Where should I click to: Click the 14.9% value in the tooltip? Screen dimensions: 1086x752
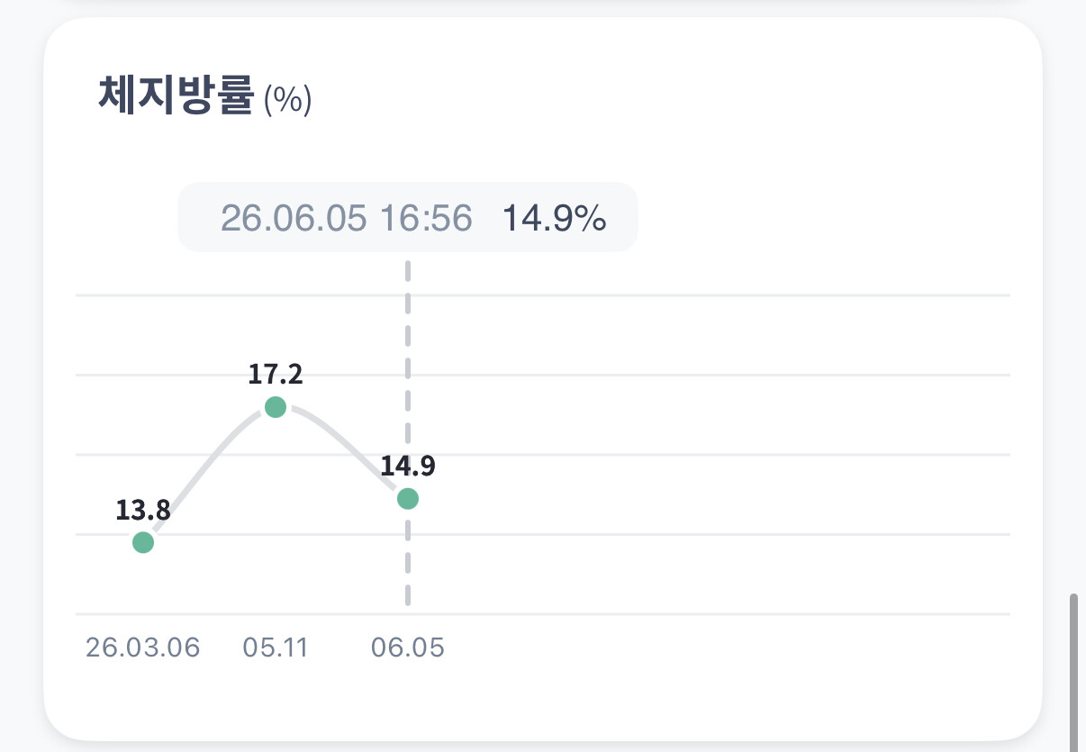coord(554,218)
